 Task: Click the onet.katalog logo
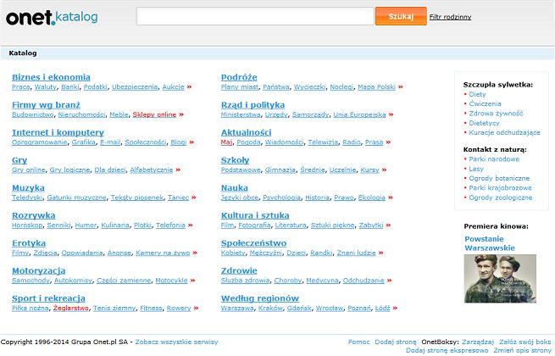pos(52,17)
